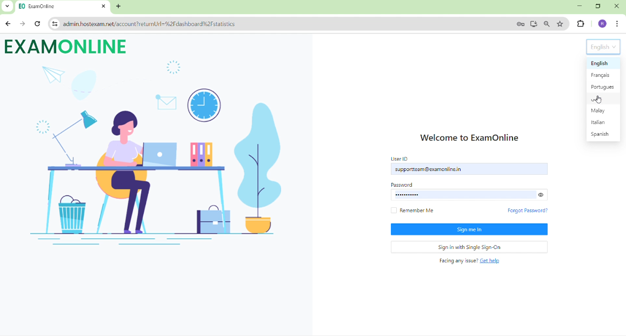Click the Sign me In button
The width and height of the screenshot is (626, 336).
pyautogui.click(x=469, y=229)
